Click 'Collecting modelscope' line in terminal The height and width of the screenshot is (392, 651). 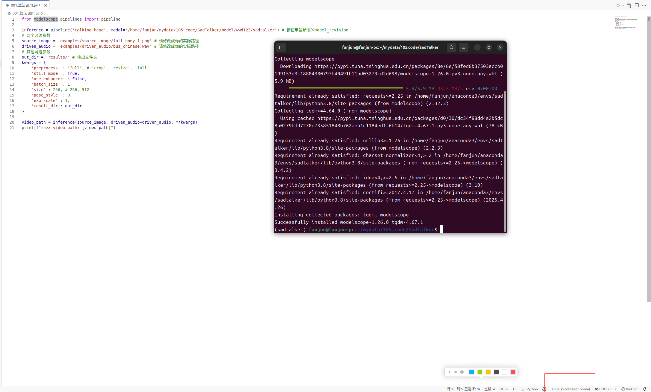[x=304, y=59]
